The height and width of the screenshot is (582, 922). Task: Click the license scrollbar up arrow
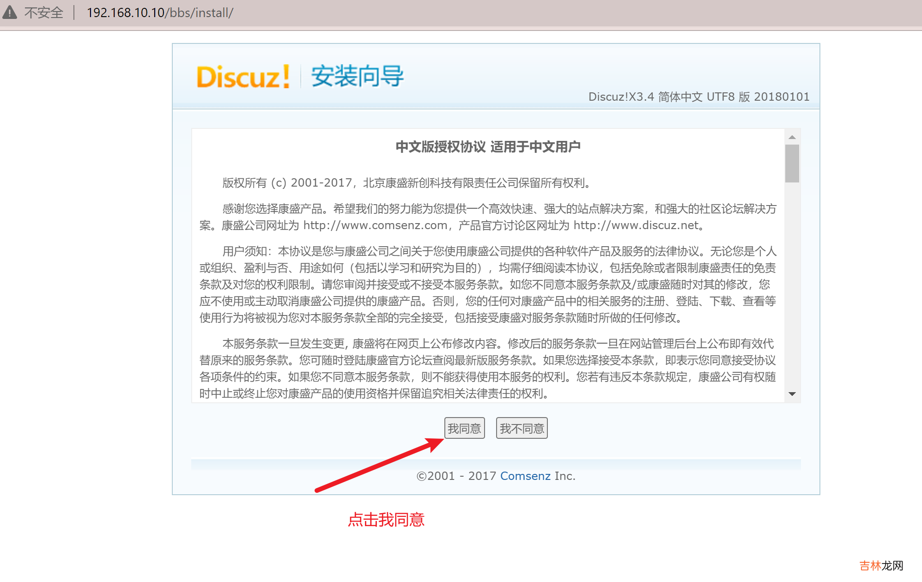click(792, 137)
